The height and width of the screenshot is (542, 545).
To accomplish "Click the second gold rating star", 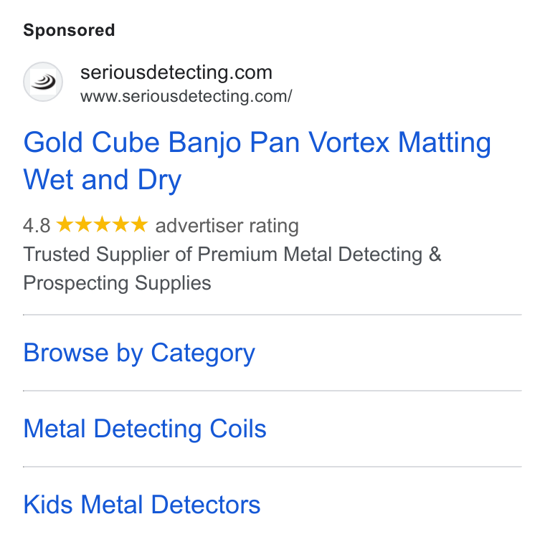I will [83, 224].
